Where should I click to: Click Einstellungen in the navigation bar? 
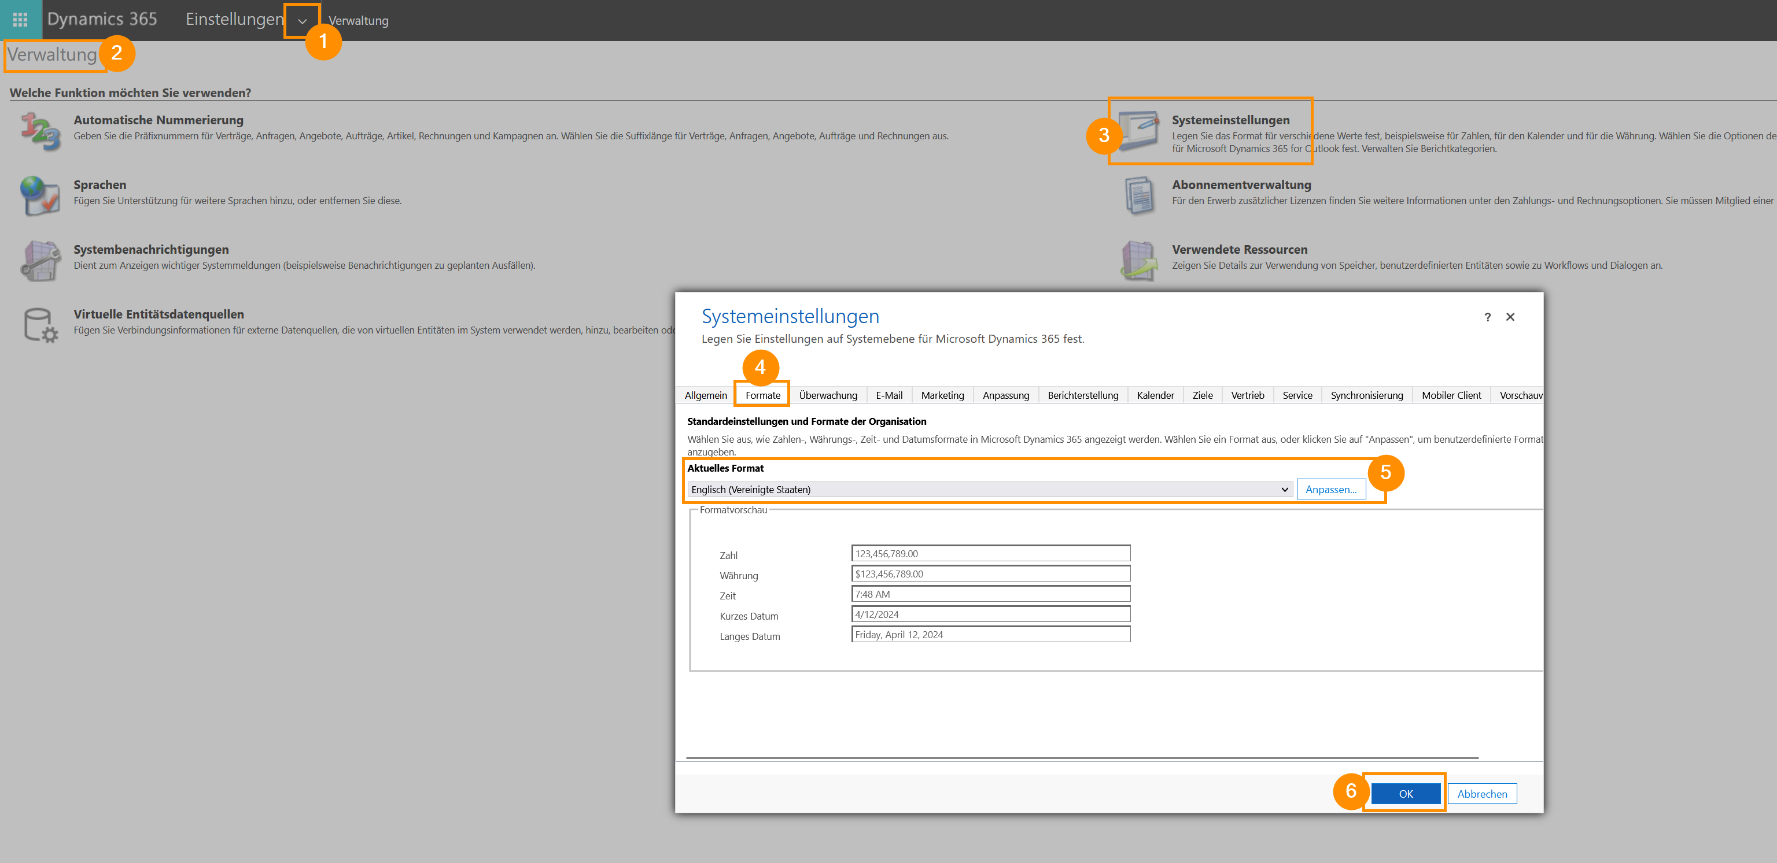pyautogui.click(x=234, y=19)
